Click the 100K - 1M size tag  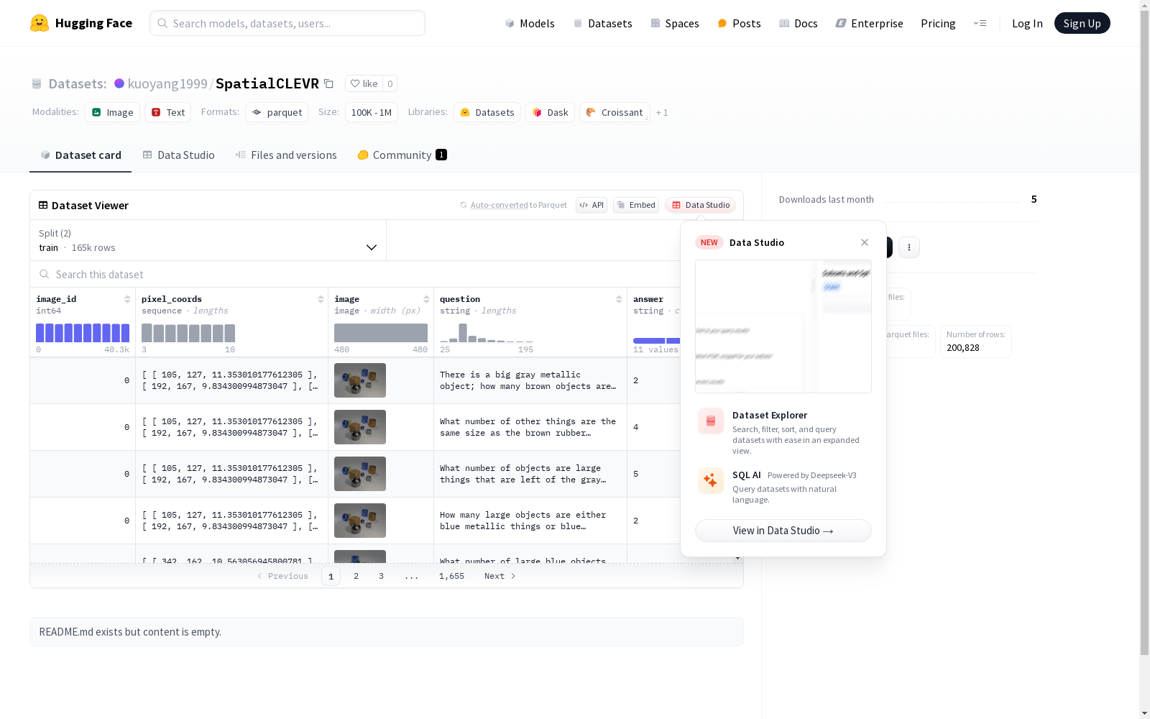pyautogui.click(x=372, y=112)
